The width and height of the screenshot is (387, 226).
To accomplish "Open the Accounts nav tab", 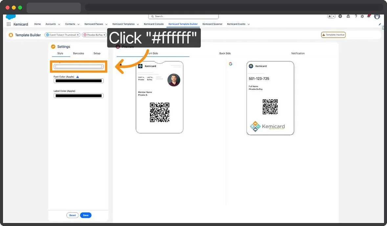I will [x=51, y=24].
